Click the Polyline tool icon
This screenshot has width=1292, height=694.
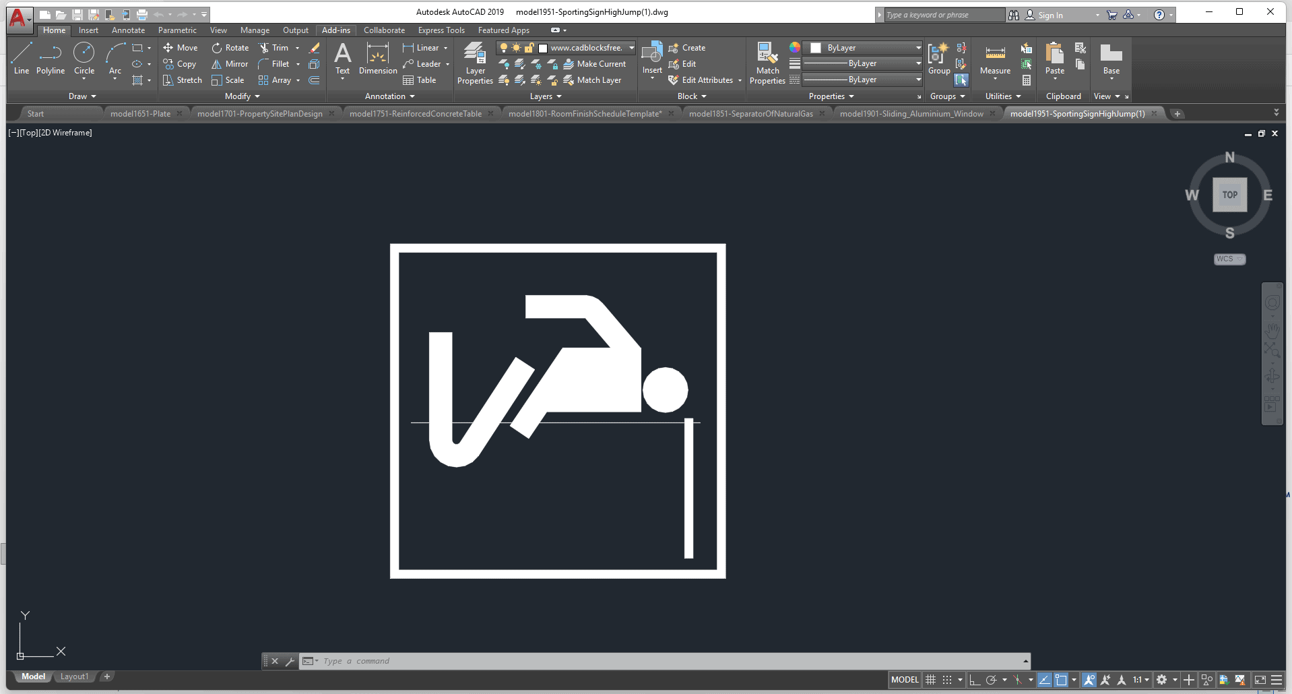(x=51, y=58)
